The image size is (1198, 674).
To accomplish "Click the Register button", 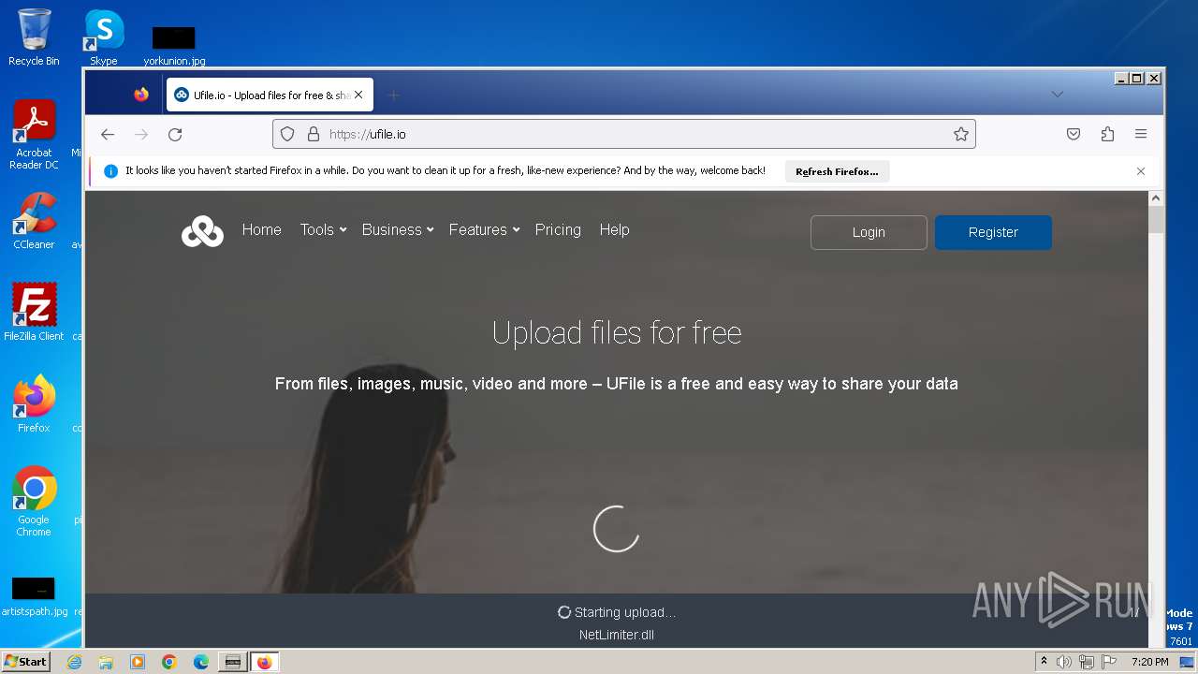I will click(x=993, y=232).
